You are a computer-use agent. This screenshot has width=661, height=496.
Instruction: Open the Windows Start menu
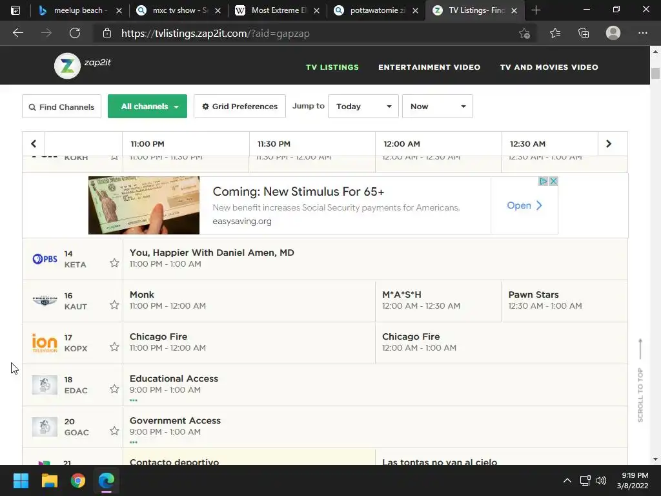21,480
